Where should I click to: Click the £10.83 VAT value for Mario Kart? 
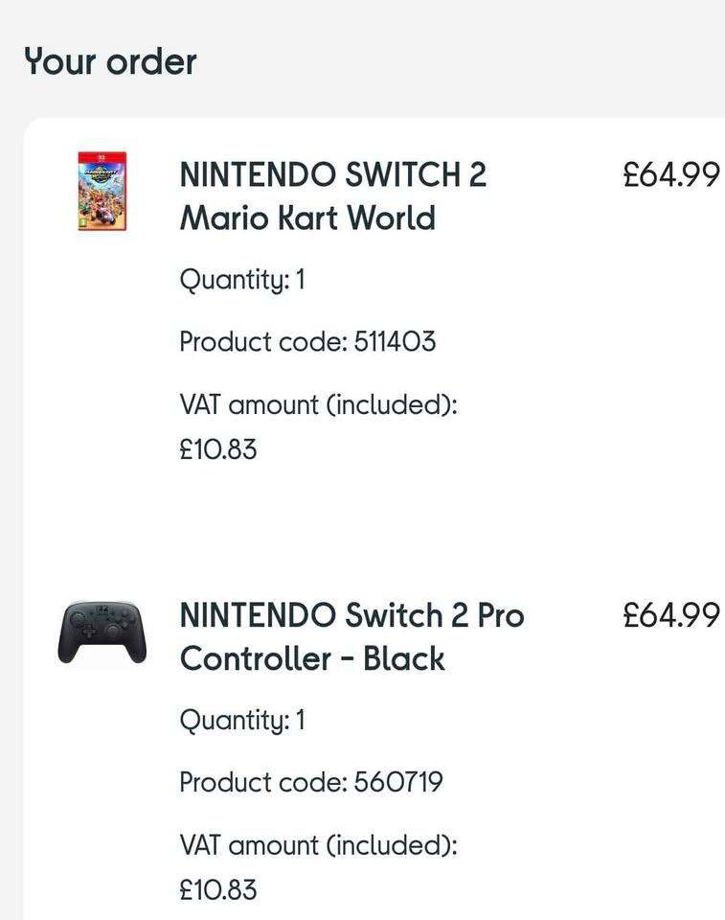point(218,449)
